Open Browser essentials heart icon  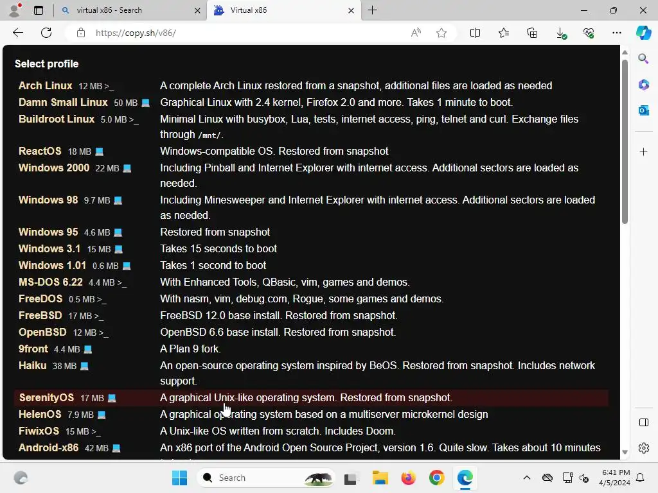[589, 33]
